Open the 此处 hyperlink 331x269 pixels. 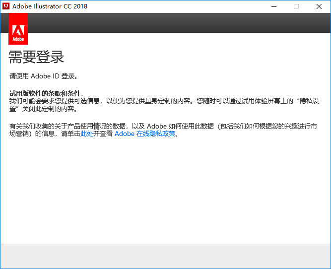click(87, 134)
